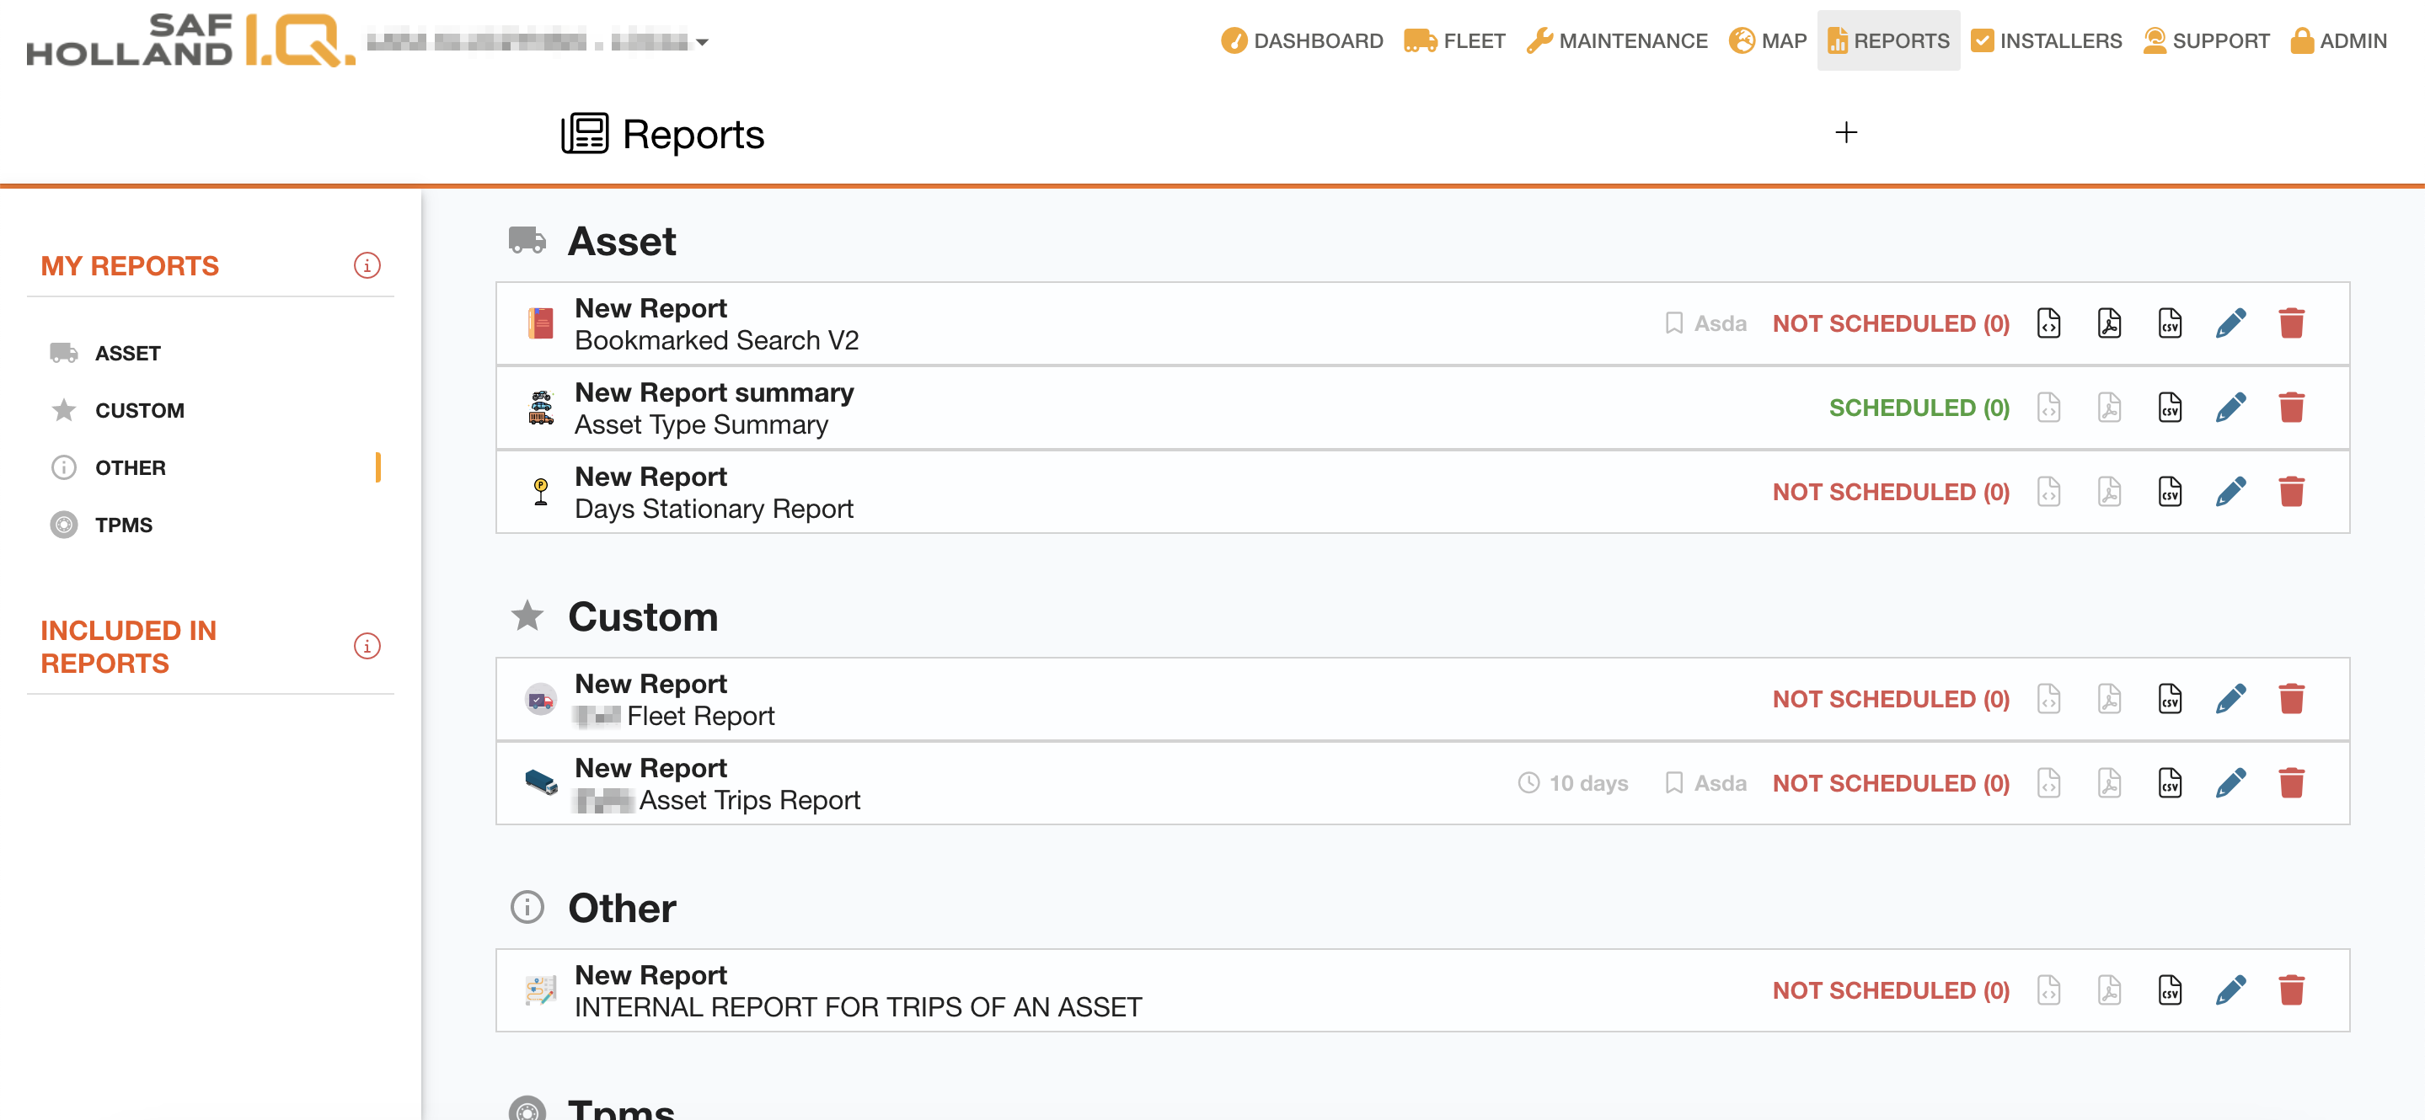Image resolution: width=2425 pixels, height=1120 pixels.
Task: Select TPMS in the My Reports sidebar
Action: [x=123, y=525]
